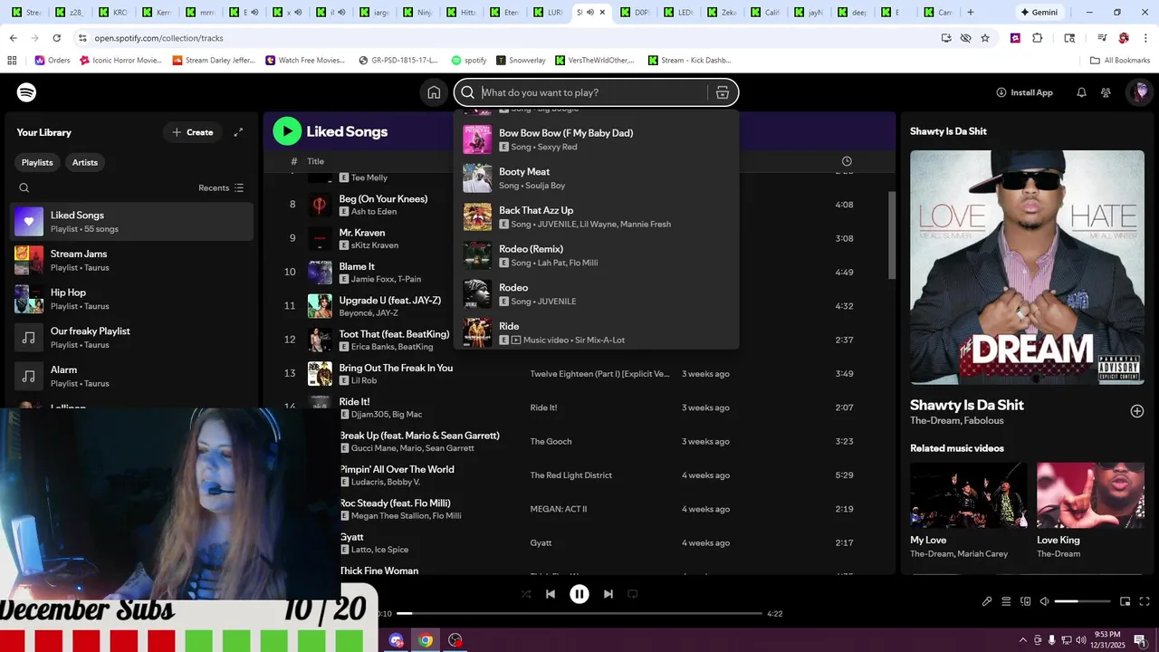The height and width of the screenshot is (652, 1159).
Task: Open the Hip Hop playlist
Action: (x=131, y=299)
